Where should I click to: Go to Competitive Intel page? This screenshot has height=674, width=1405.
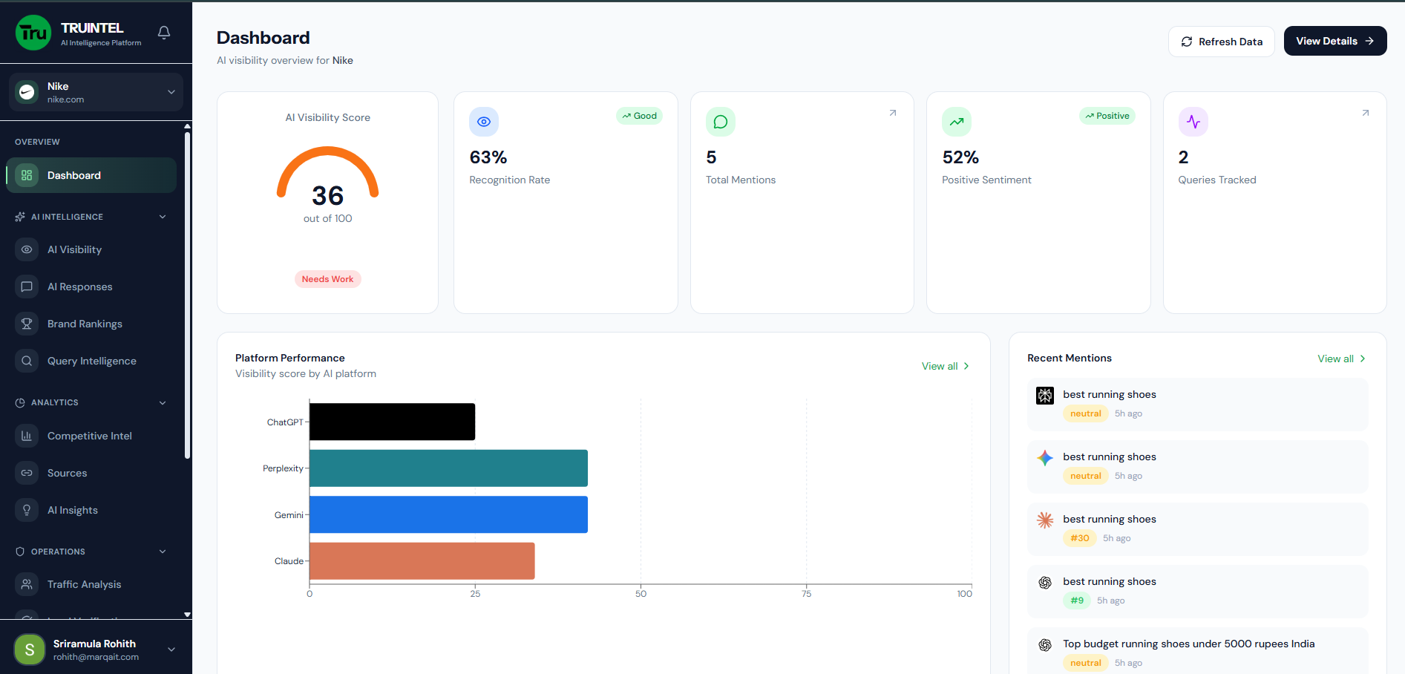[x=89, y=436]
